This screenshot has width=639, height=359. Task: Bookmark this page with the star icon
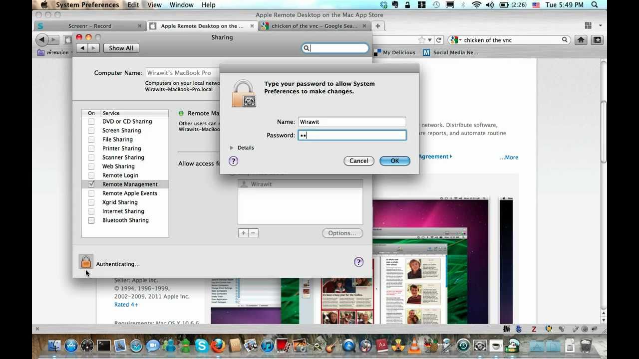[x=422, y=40]
